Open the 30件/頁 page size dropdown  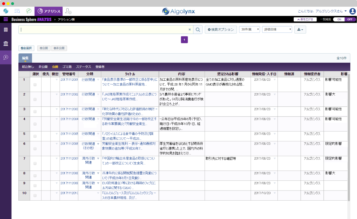249,30
